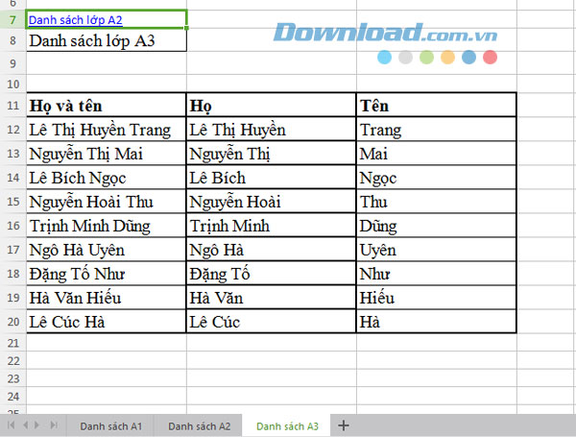Image resolution: width=576 pixels, height=437 pixels.
Task: Click the next sheet navigation arrow
Action: tap(37, 424)
